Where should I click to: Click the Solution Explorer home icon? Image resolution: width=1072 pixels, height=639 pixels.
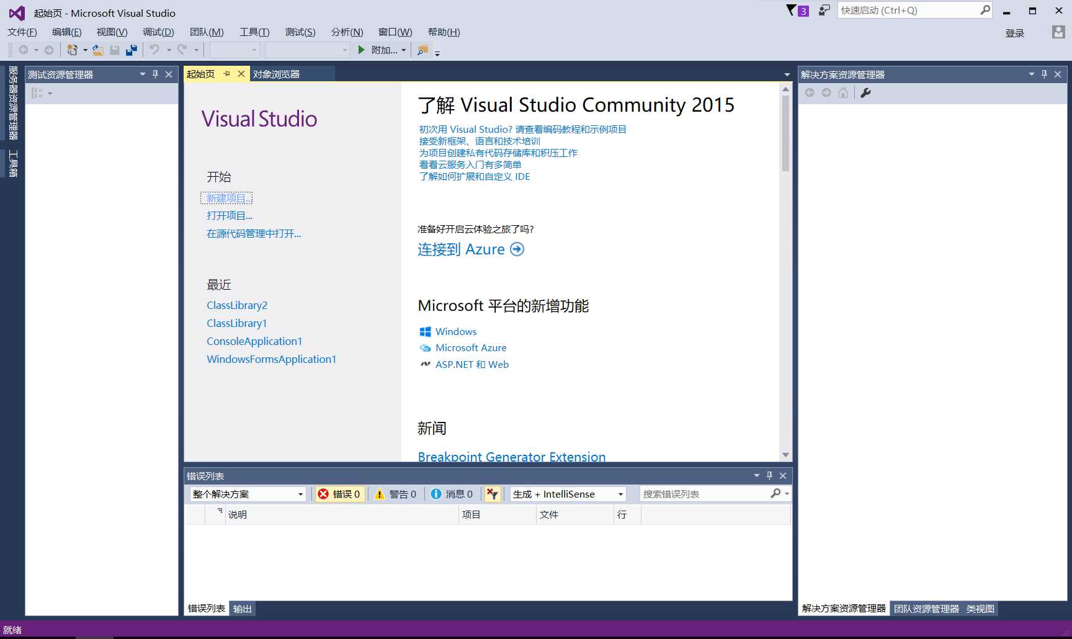pyautogui.click(x=842, y=92)
